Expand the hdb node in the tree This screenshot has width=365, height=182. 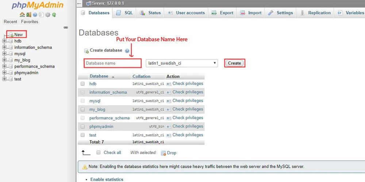(4, 41)
